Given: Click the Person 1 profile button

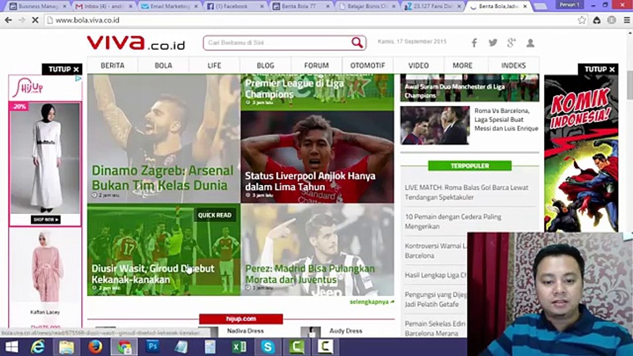Looking at the screenshot, I should [570, 4].
